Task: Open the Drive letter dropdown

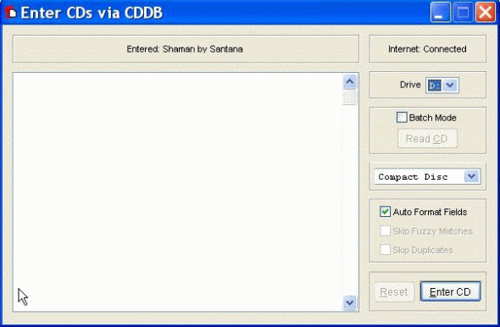Action: tap(450, 85)
